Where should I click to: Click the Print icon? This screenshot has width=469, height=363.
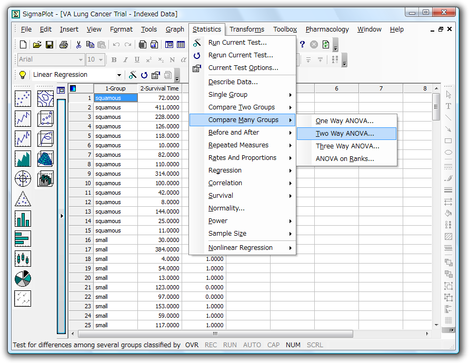click(63, 45)
